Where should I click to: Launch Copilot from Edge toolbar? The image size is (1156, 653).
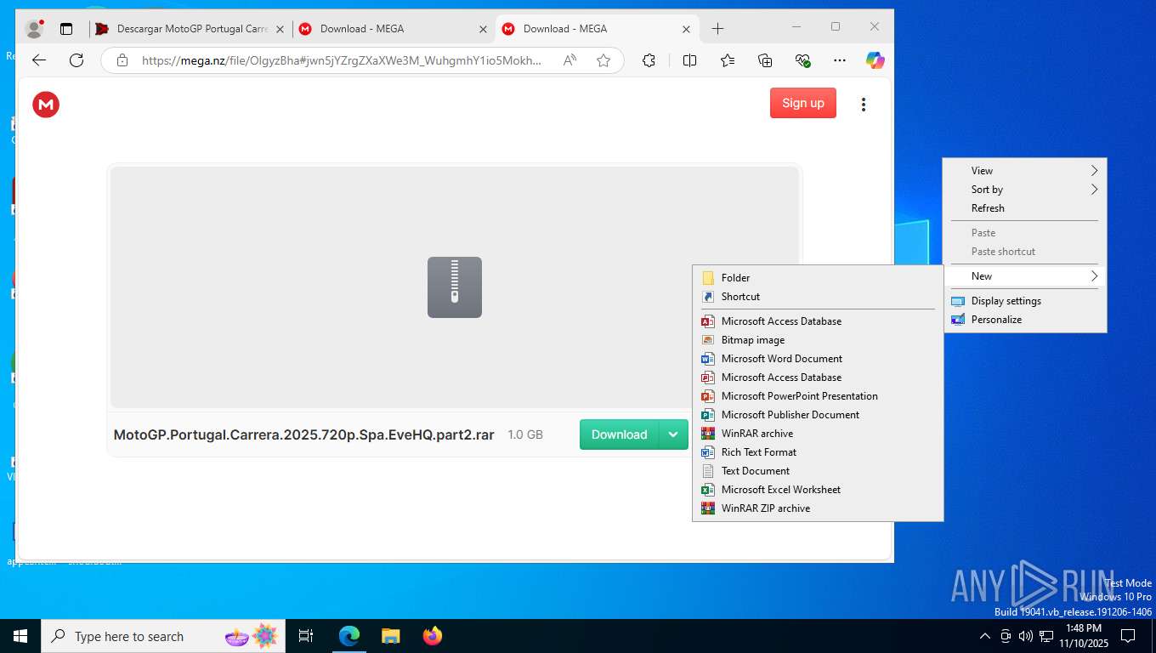coord(875,60)
